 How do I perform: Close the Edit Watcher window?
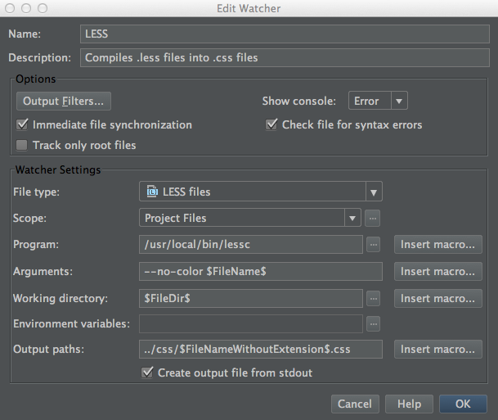10,8
